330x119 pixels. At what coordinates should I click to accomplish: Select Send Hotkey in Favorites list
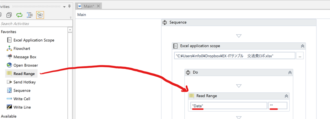[24, 82]
